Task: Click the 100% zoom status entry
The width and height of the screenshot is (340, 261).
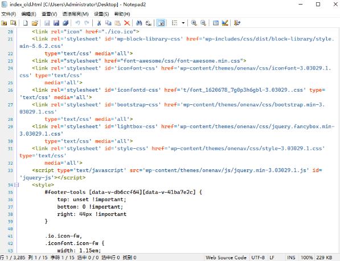Action: [x=306, y=258]
